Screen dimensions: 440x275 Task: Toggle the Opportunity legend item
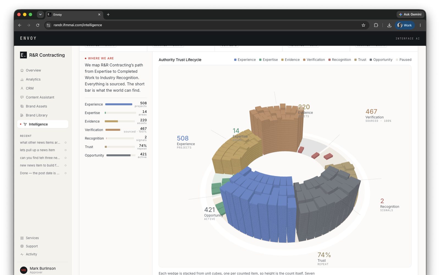[381, 60]
